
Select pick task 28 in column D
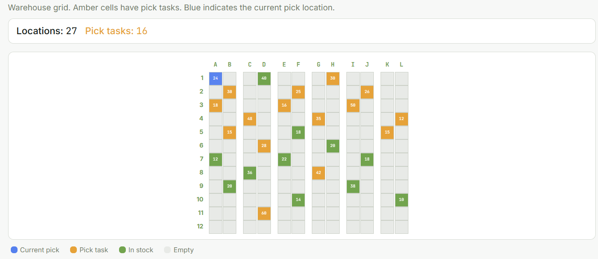point(264,146)
